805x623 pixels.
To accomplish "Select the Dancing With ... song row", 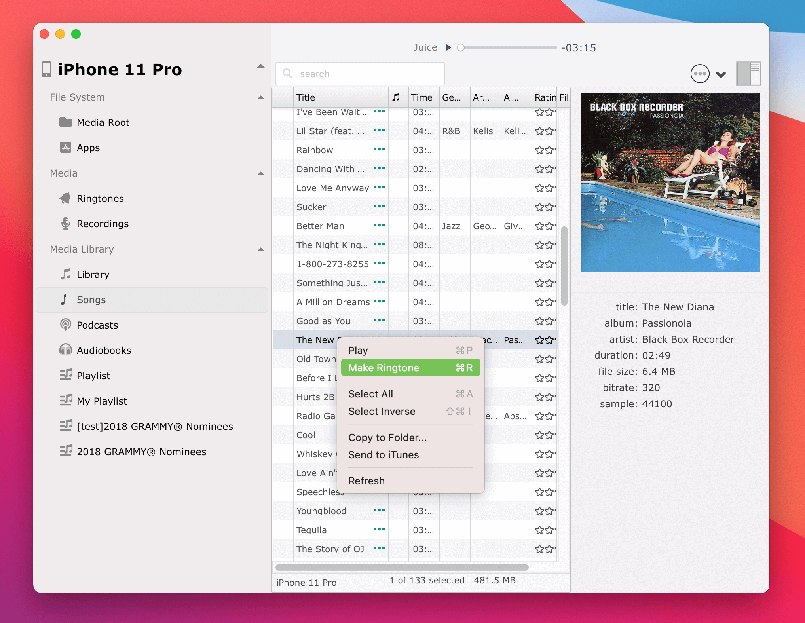I will (415, 169).
